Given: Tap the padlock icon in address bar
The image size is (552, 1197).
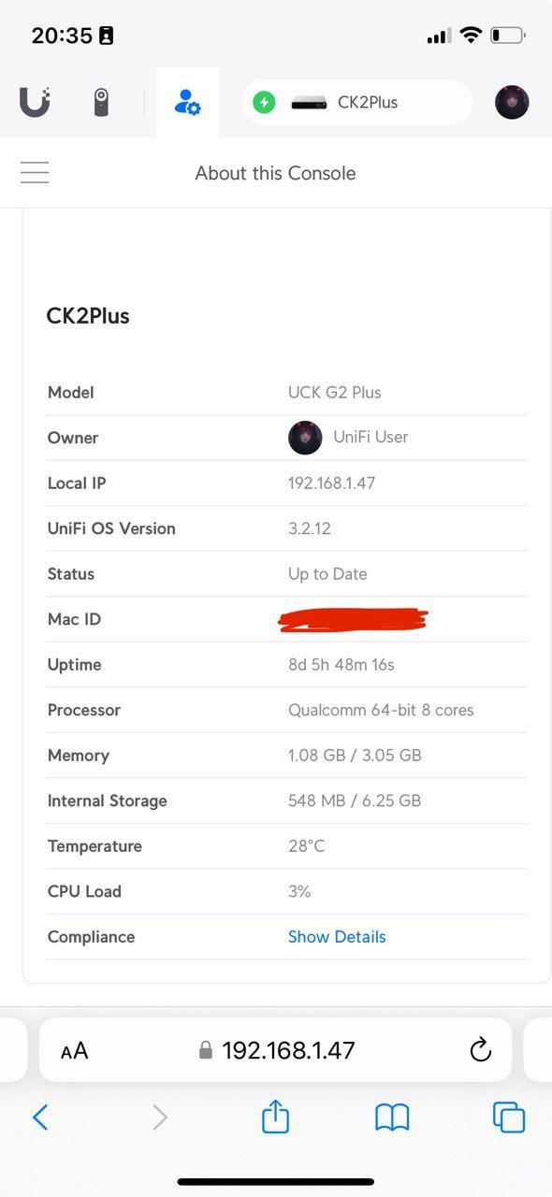Looking at the screenshot, I should pyautogui.click(x=206, y=1049).
